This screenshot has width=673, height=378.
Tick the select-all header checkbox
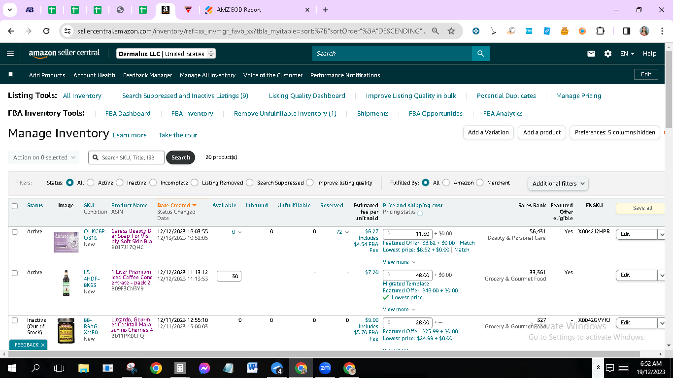tap(15, 206)
